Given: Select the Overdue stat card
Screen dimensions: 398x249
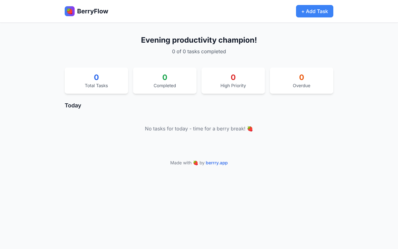Looking at the screenshot, I should click(x=301, y=81).
